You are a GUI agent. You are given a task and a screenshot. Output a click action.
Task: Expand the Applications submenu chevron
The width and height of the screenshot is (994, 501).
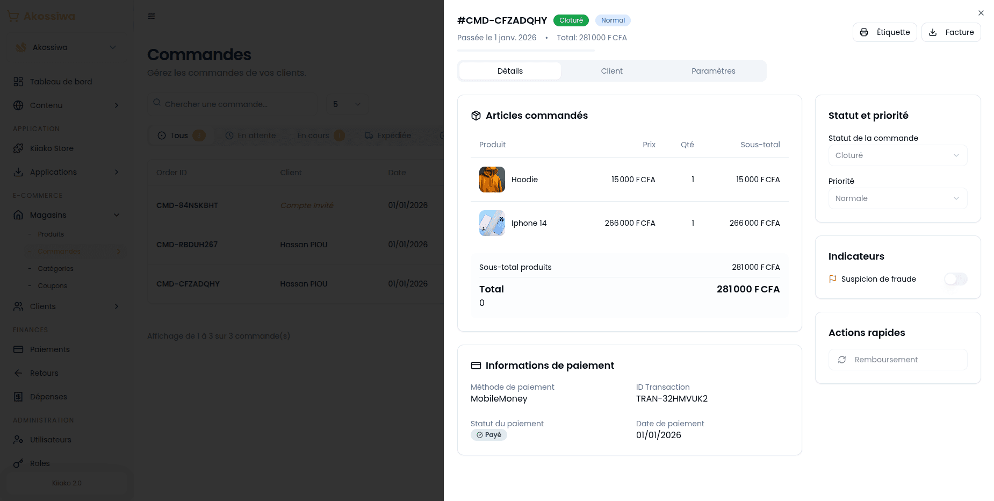[x=117, y=172]
